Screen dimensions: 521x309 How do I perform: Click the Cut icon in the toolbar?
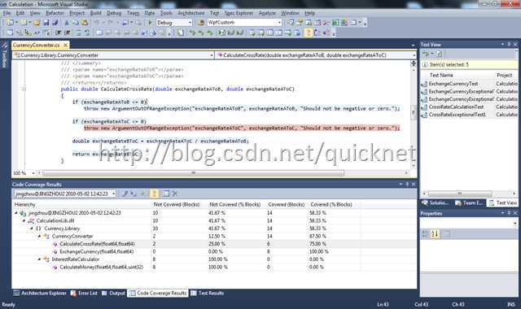(x=67, y=23)
